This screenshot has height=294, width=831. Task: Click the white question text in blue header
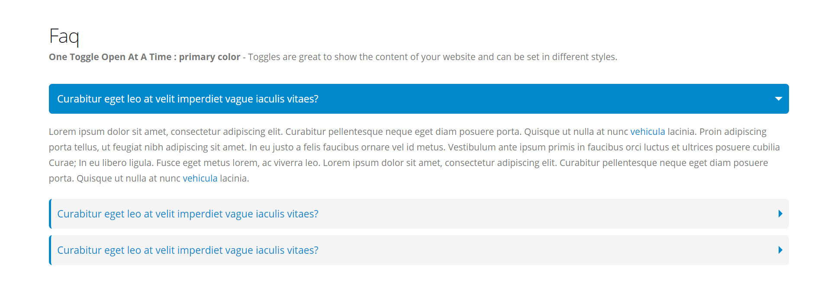188,99
